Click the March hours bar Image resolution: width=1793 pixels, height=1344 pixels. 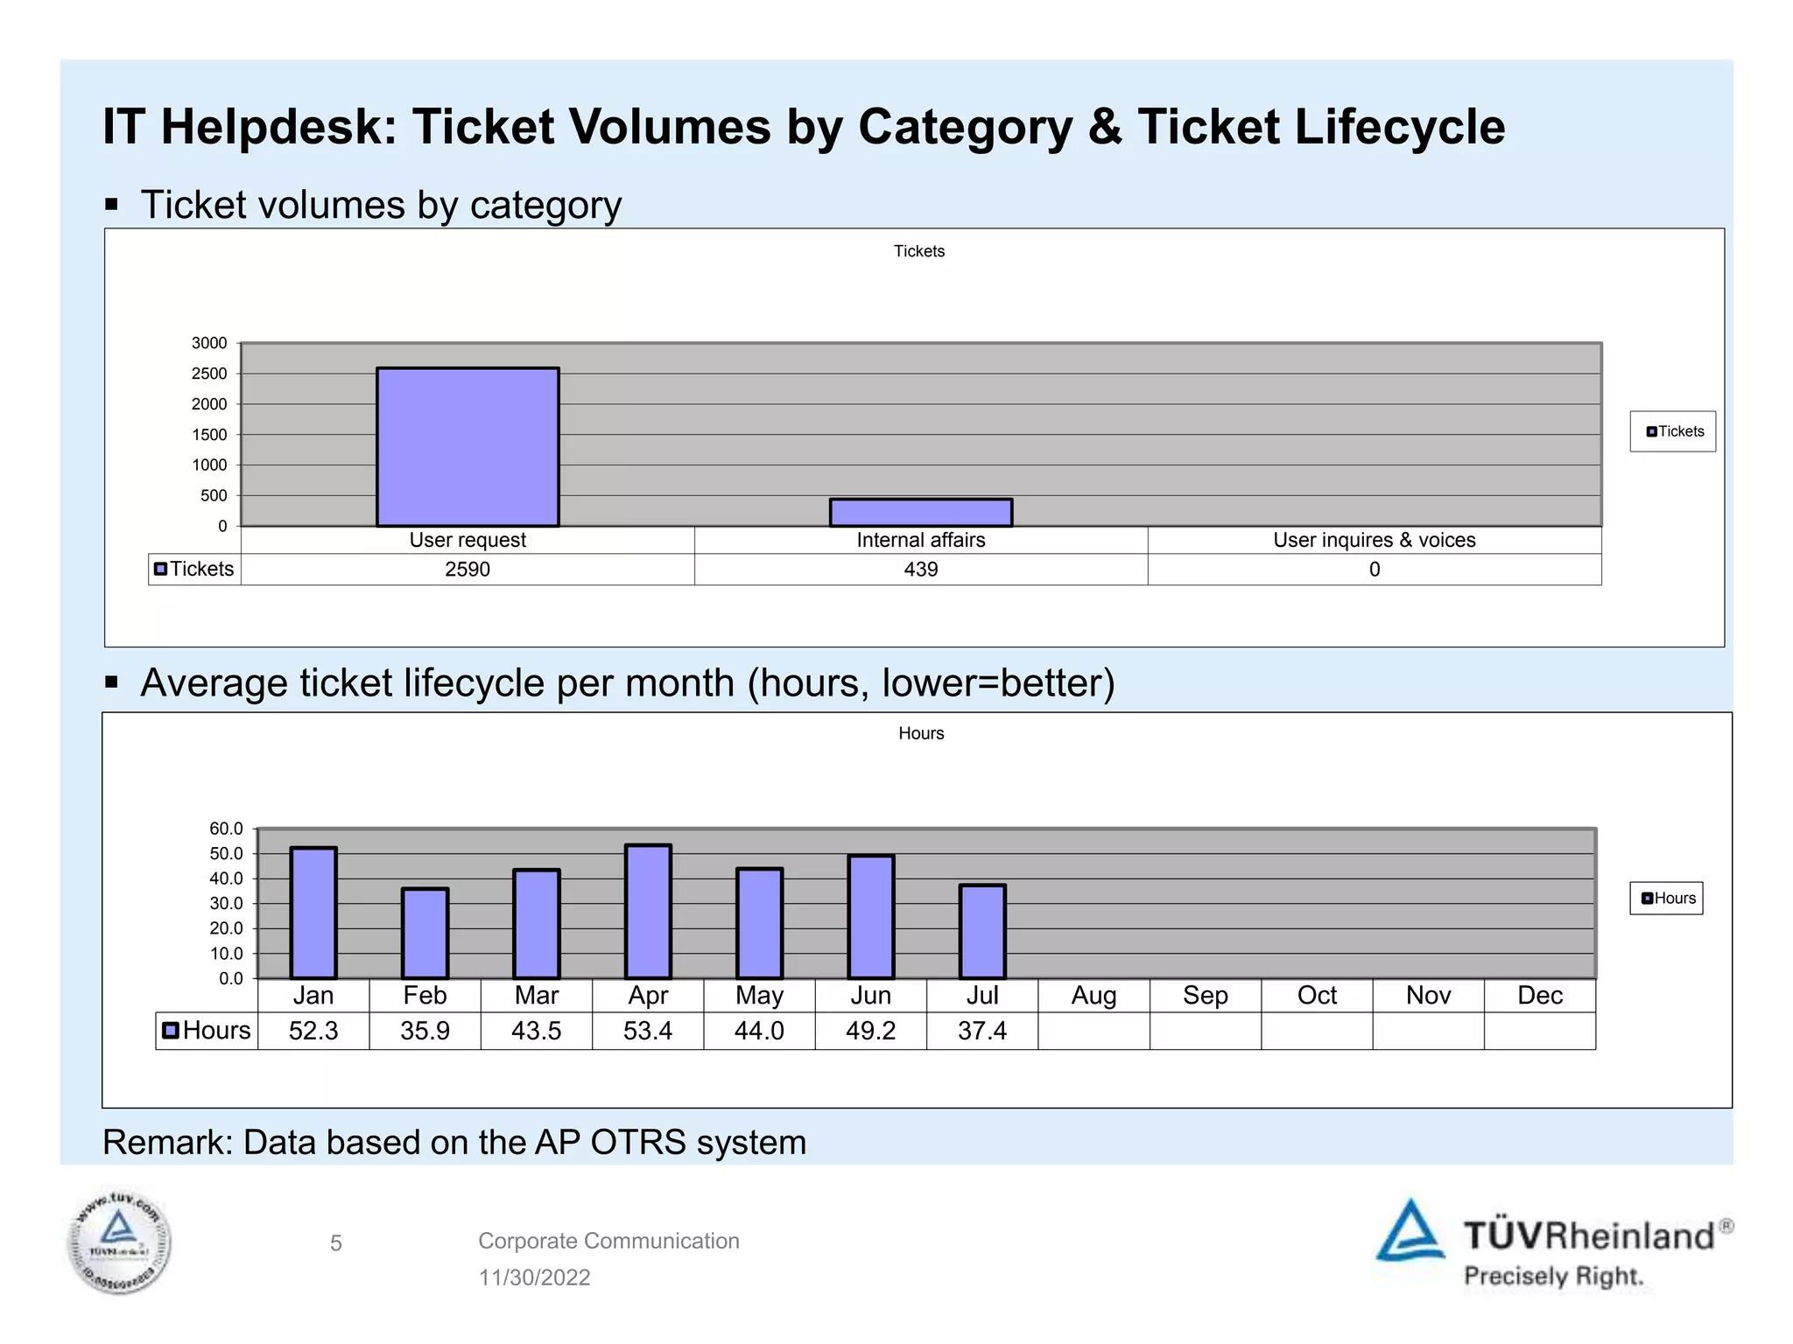(537, 924)
